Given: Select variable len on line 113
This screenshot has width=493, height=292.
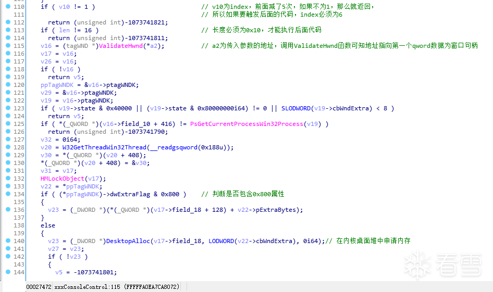Looking at the screenshot, I should (x=64, y=30).
